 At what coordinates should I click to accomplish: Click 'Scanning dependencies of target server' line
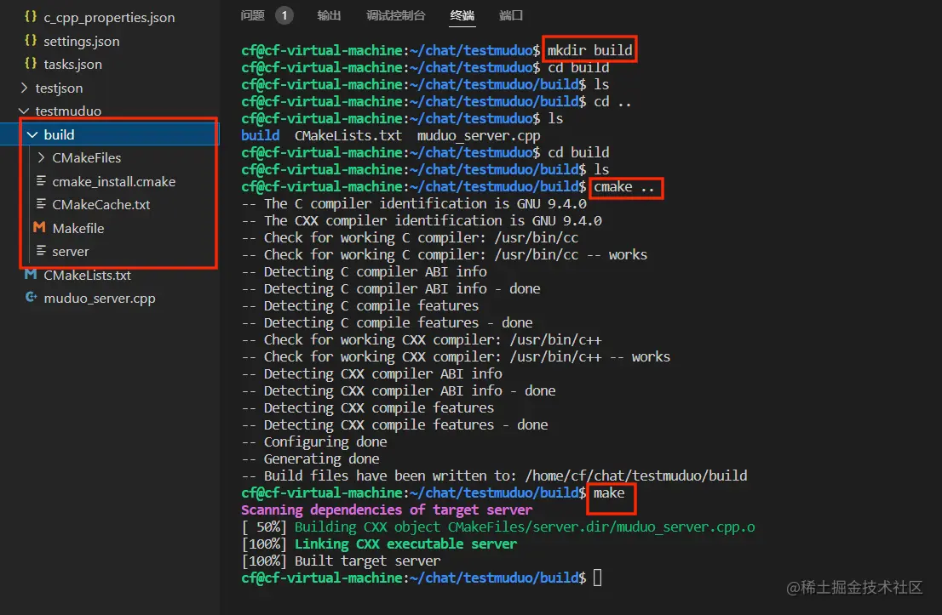click(x=387, y=510)
